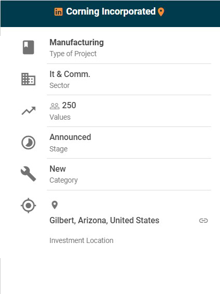Click the gray location pin above Gilbert
Image resolution: width=220 pixels, height=294 pixels.
point(55,205)
